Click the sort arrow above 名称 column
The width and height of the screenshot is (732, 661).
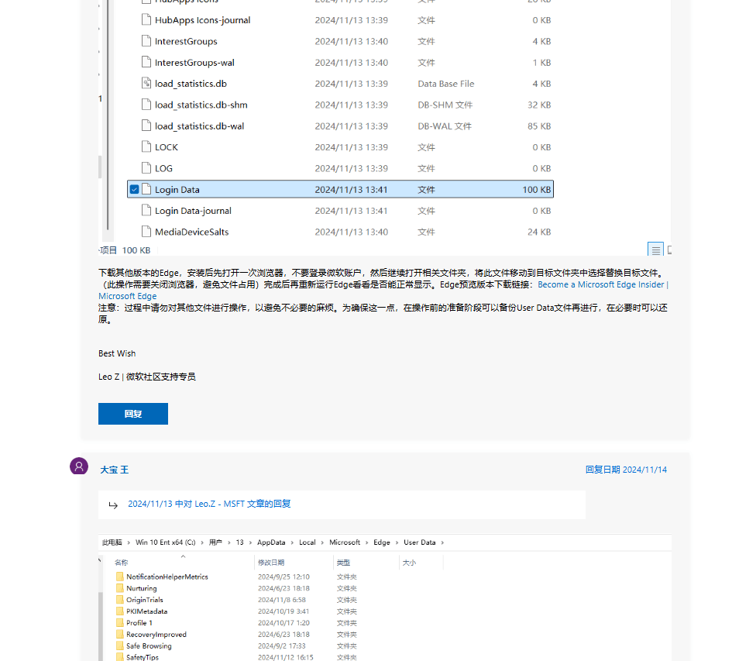pos(183,556)
